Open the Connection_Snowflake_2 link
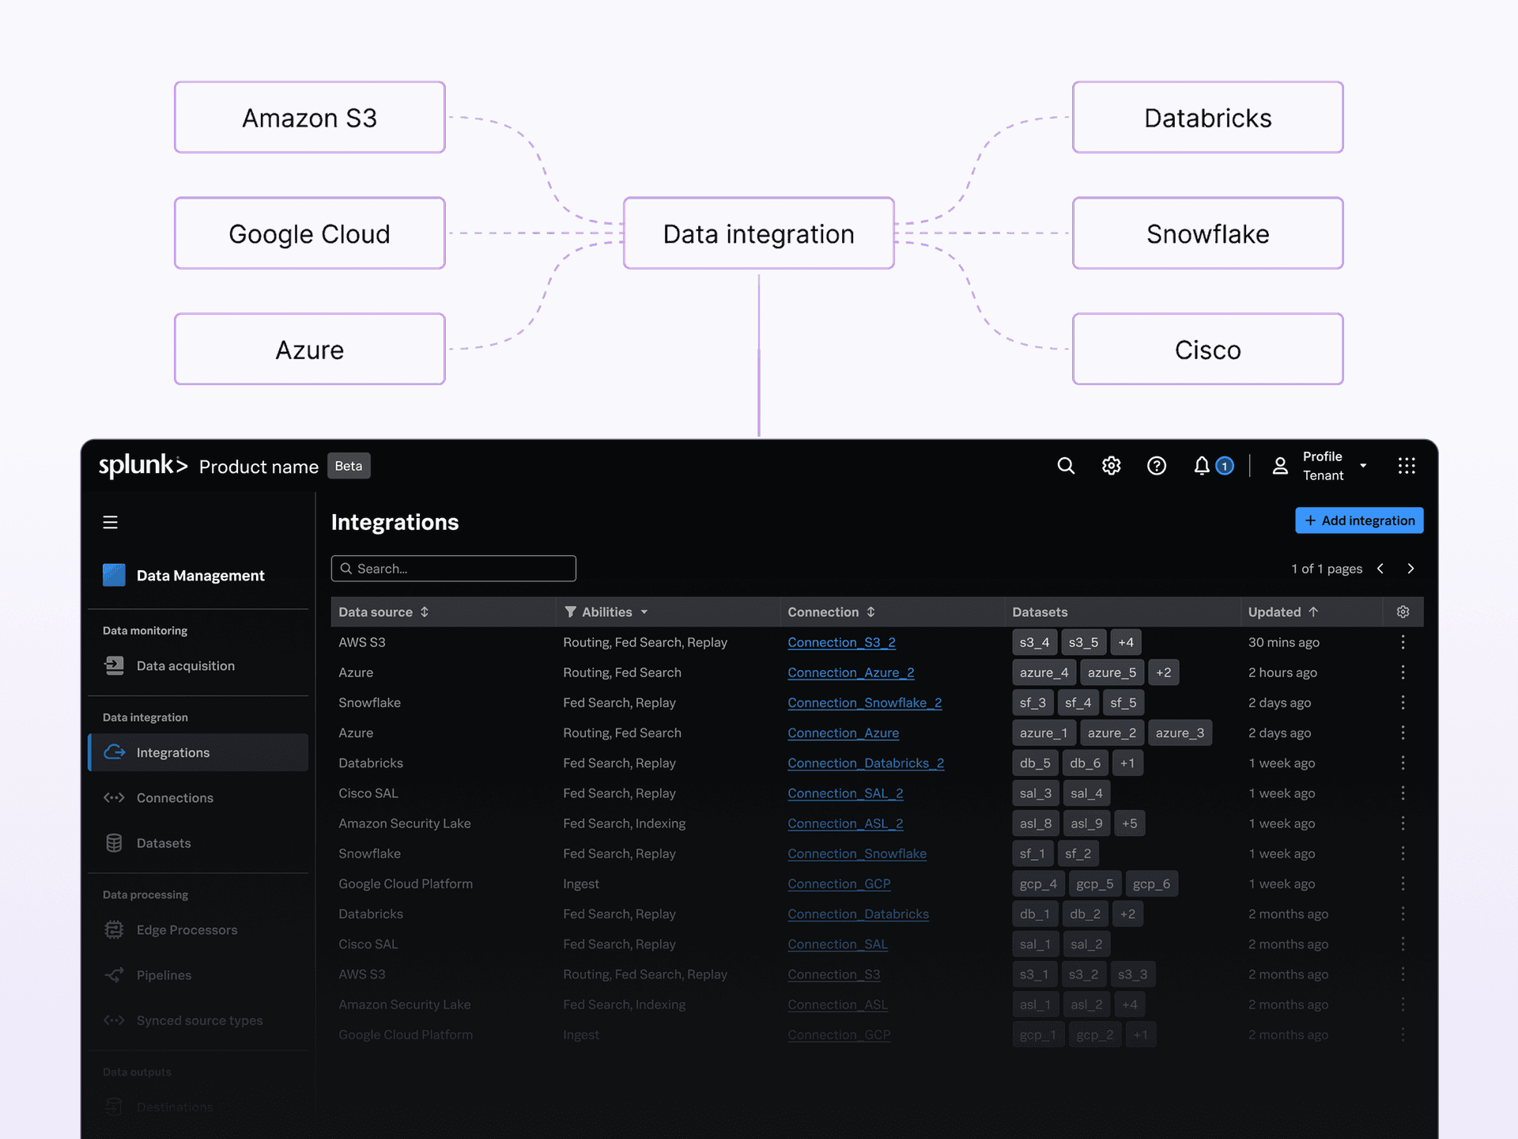Image resolution: width=1518 pixels, height=1139 pixels. tap(864, 702)
